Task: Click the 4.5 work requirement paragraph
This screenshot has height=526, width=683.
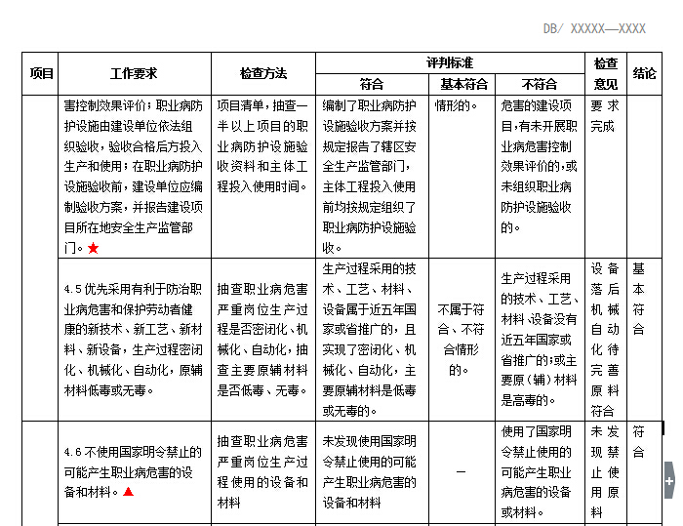Action: (x=134, y=339)
